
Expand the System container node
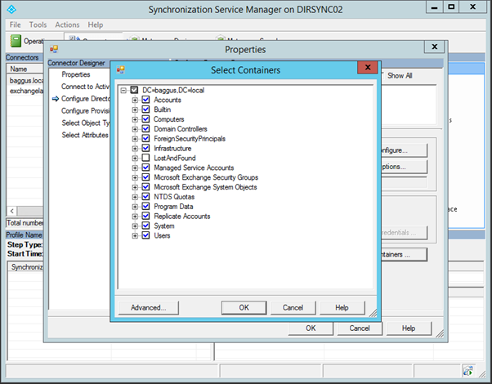click(x=135, y=226)
